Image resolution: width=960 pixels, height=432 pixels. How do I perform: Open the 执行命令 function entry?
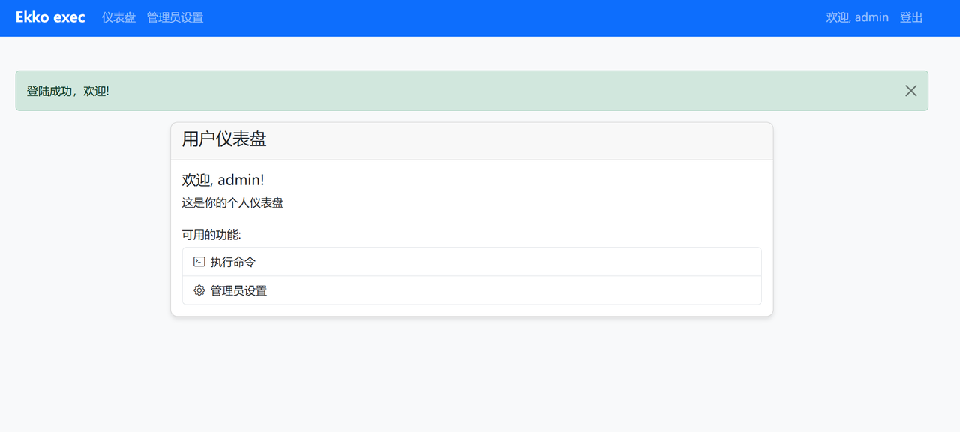[x=472, y=262]
